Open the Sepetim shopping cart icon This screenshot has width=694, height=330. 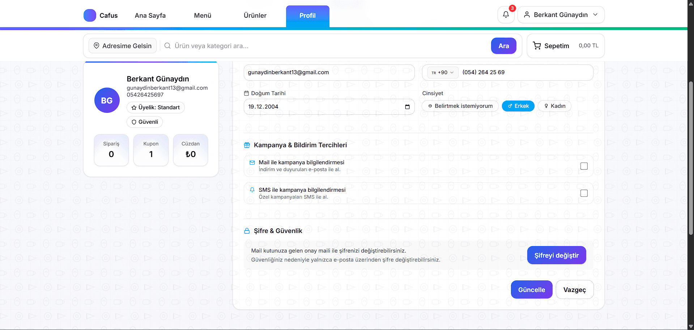[537, 46]
